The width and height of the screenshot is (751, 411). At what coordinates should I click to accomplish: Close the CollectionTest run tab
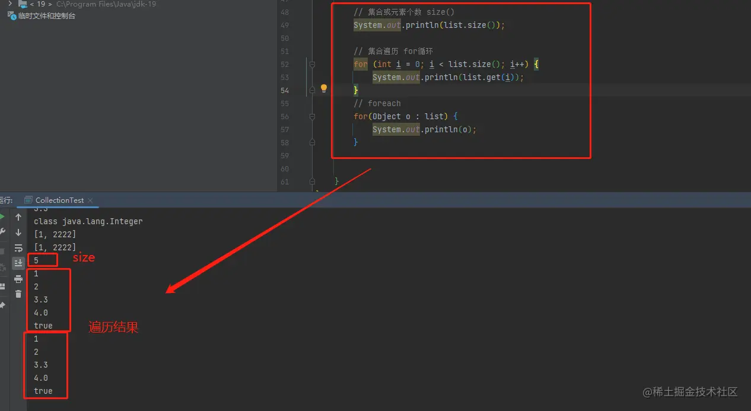click(x=91, y=200)
